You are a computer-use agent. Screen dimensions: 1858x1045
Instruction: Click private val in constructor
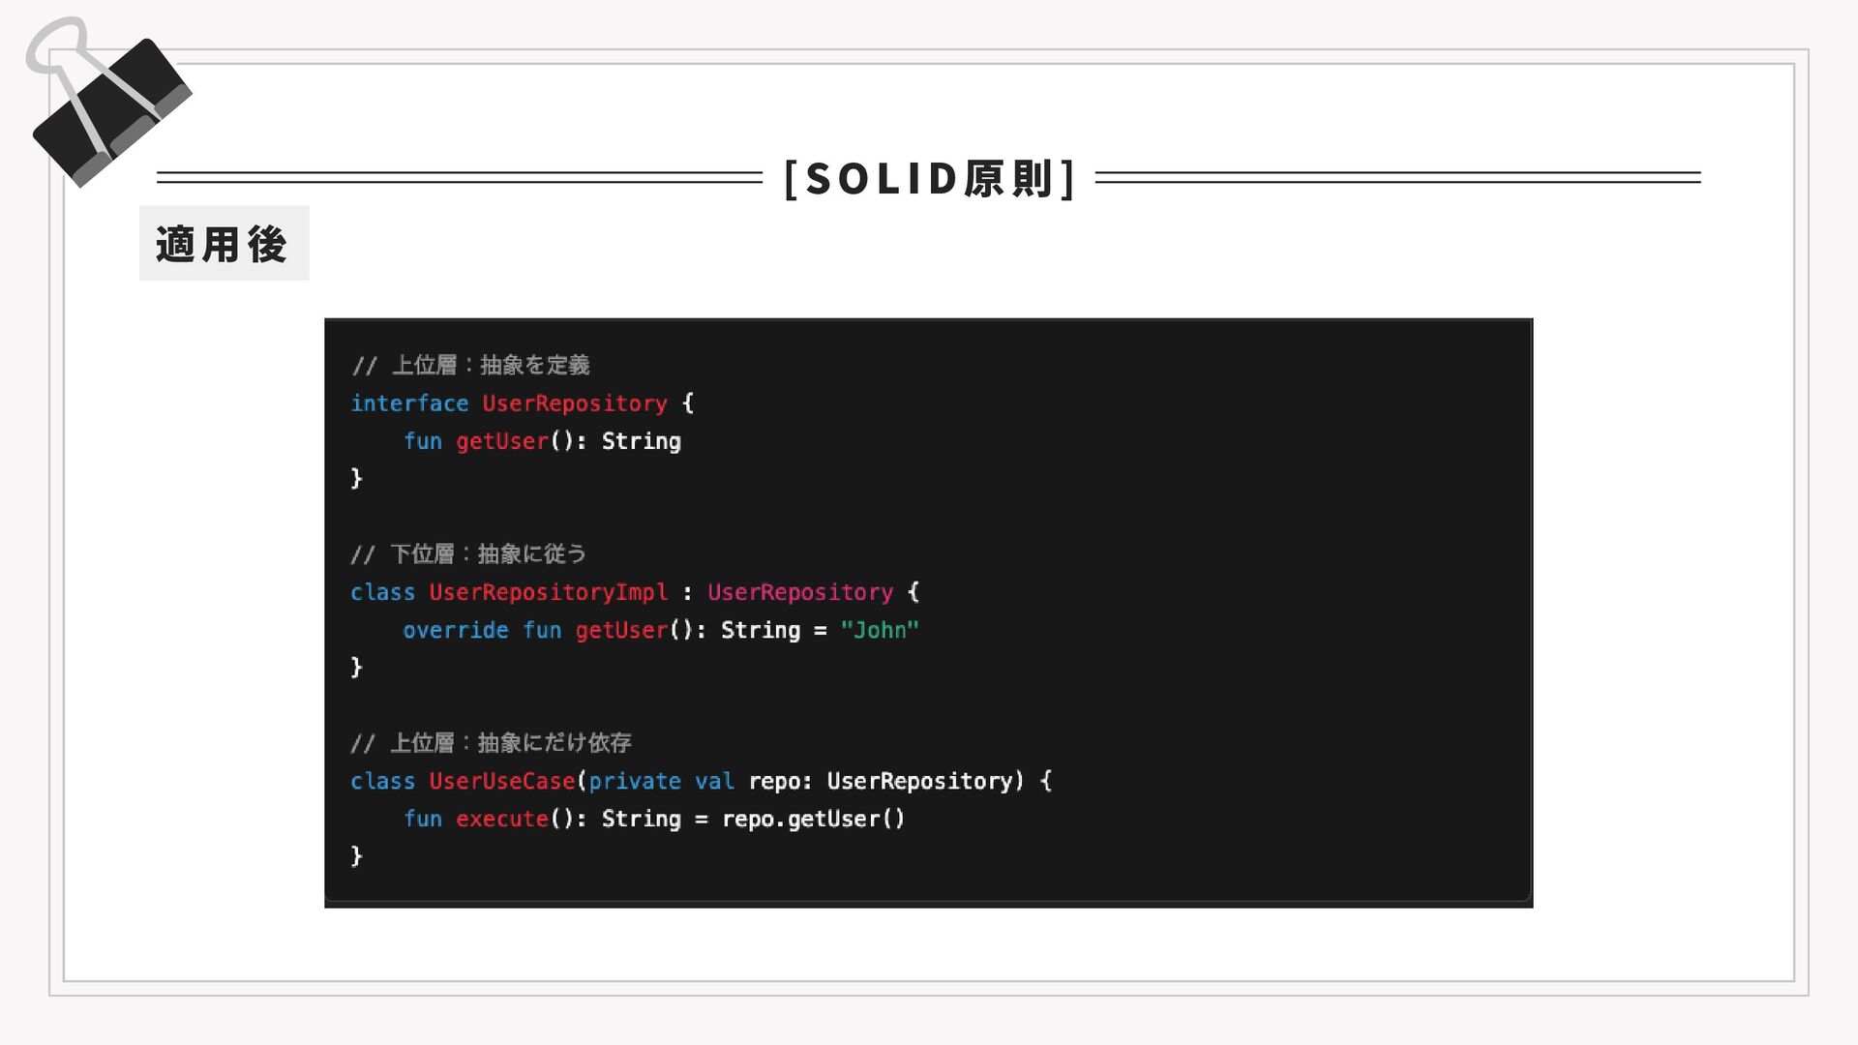(662, 781)
